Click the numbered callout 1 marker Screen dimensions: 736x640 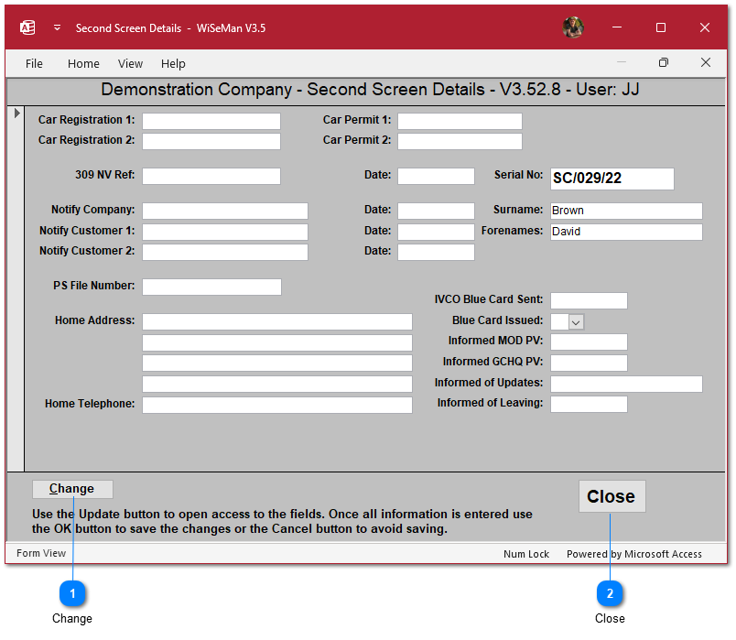pyautogui.click(x=72, y=593)
